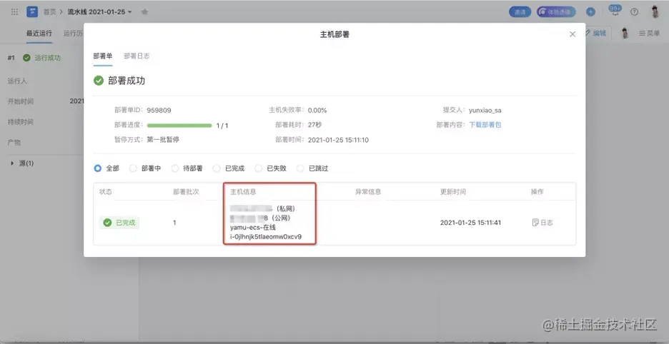
Task: Click instance ID i-0jlhnjk5tlaeomw0xcv9
Action: click(x=266, y=236)
